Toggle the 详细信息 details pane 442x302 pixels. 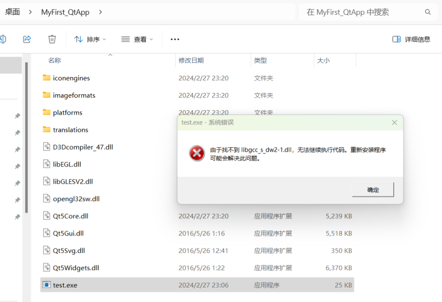pyautogui.click(x=411, y=39)
